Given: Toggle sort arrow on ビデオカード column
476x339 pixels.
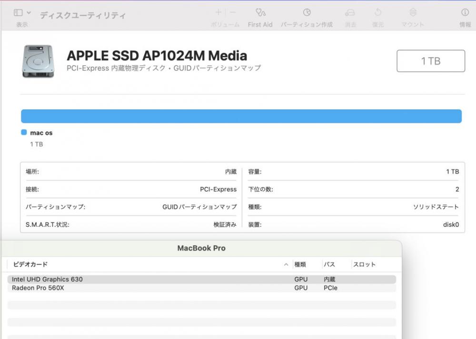Looking at the screenshot, I should (x=286, y=264).
